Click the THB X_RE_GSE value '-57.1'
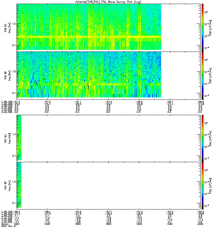This screenshot has height=228, width=214. pyautogui.click(x=78, y=102)
